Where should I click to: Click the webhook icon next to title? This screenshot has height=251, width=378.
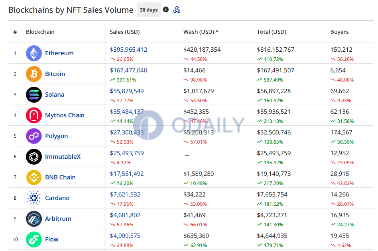(x=177, y=10)
